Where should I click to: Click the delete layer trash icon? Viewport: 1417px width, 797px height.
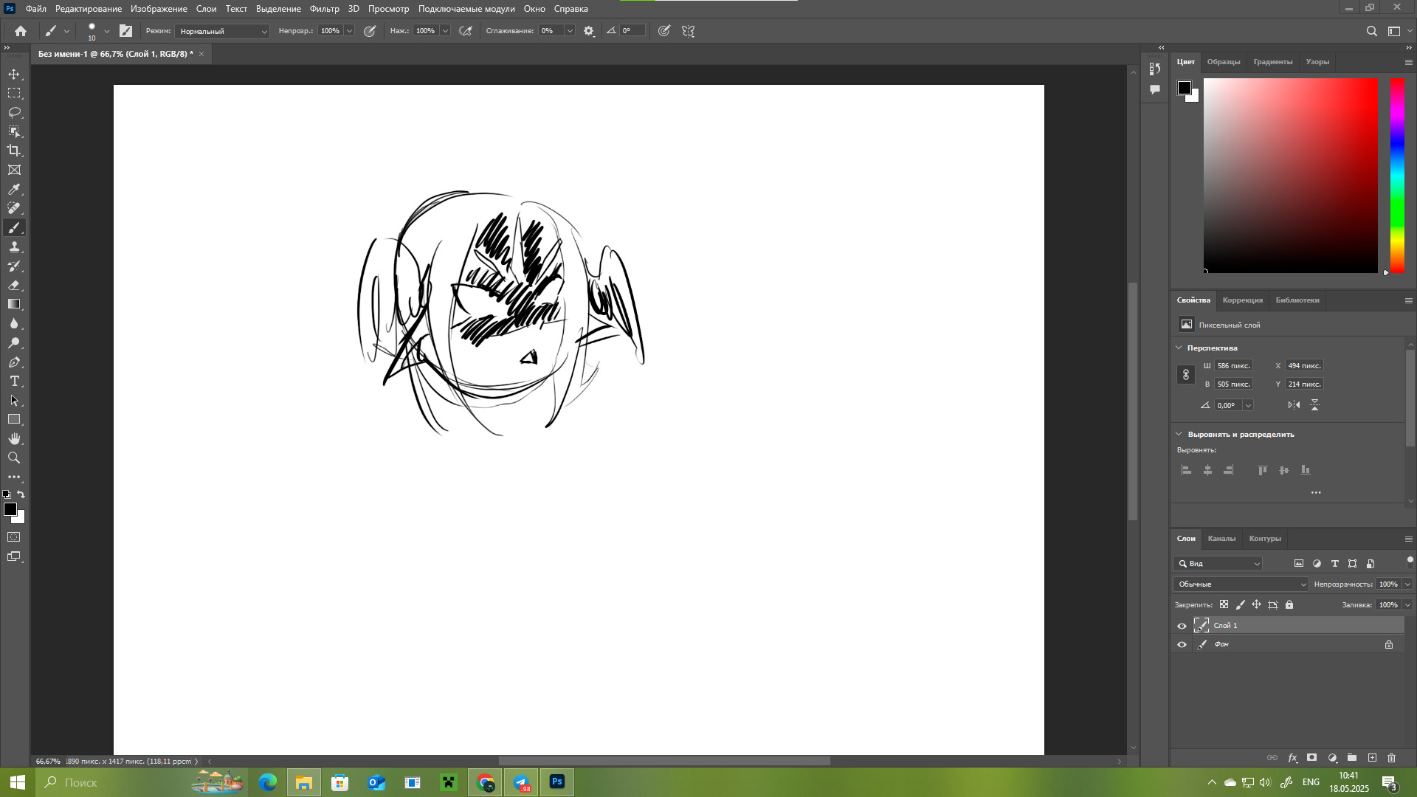1392,758
